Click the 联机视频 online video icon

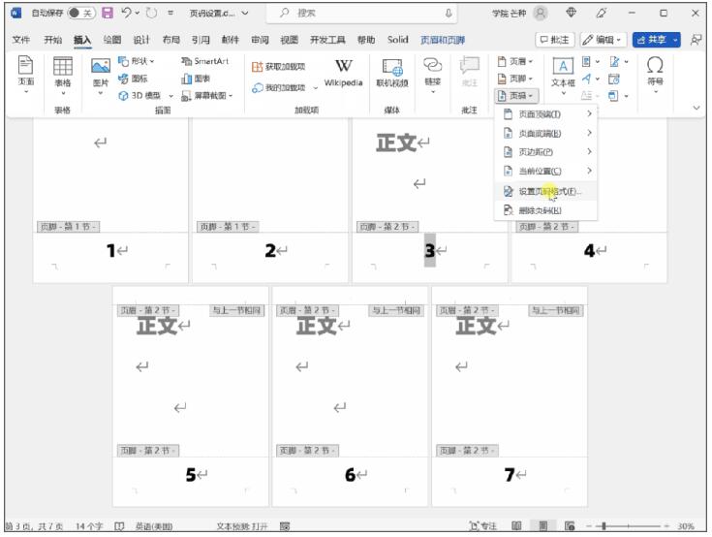(392, 73)
